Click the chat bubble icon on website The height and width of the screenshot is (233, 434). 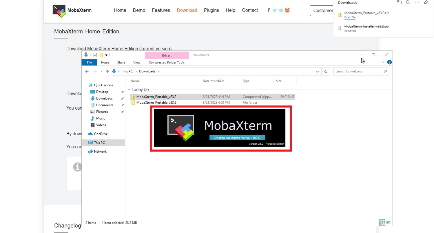coord(281,10)
